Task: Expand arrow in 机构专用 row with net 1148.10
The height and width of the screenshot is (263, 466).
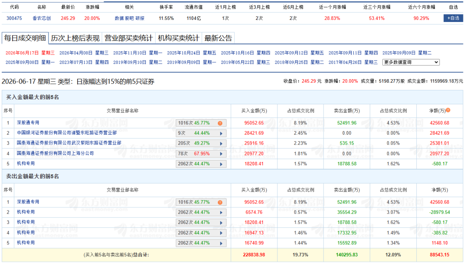Action: 221,244
